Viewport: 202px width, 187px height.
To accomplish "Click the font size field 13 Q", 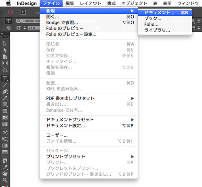I will (34, 28).
